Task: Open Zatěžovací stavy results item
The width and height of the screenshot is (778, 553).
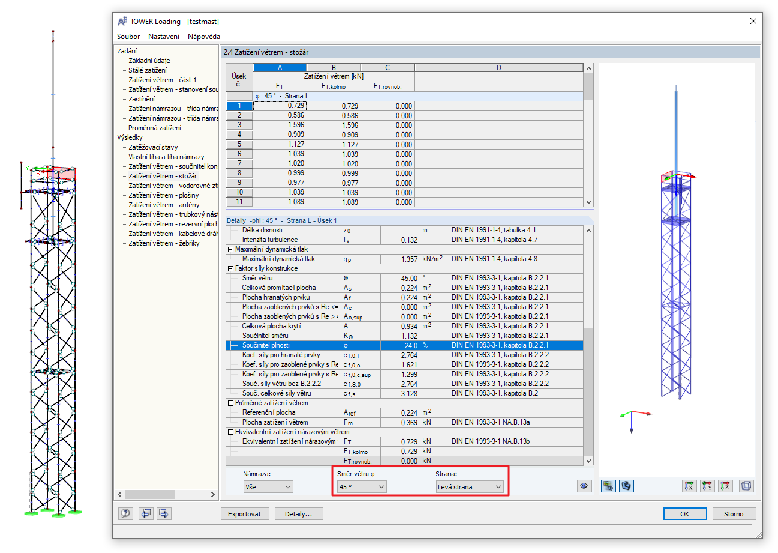Action: [153, 147]
